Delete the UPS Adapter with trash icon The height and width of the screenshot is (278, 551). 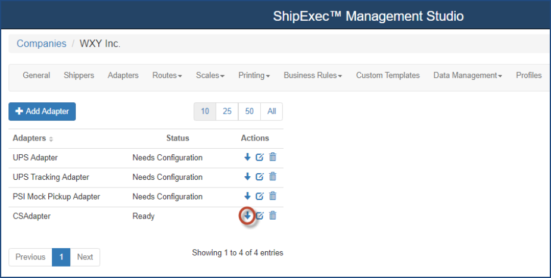(273, 158)
